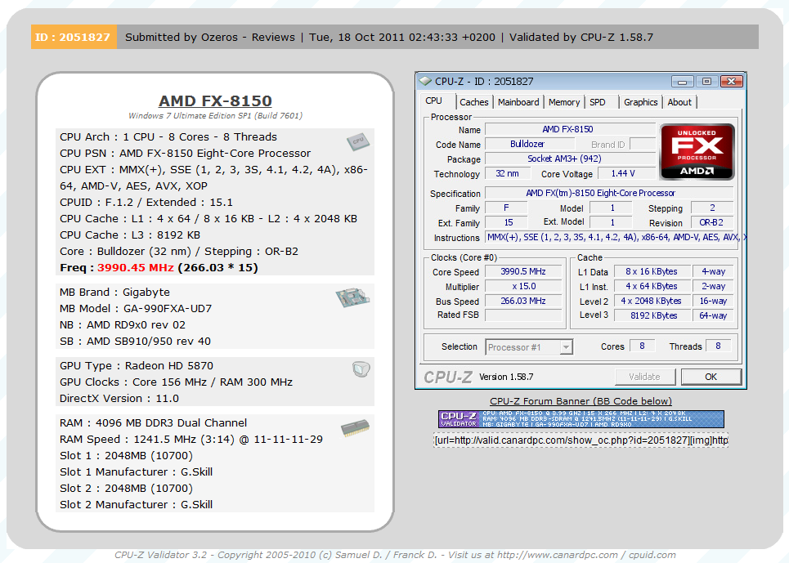This screenshot has width=789, height=563.
Task: Click the Core Speed value 3990.5 MHz
Action: (523, 271)
